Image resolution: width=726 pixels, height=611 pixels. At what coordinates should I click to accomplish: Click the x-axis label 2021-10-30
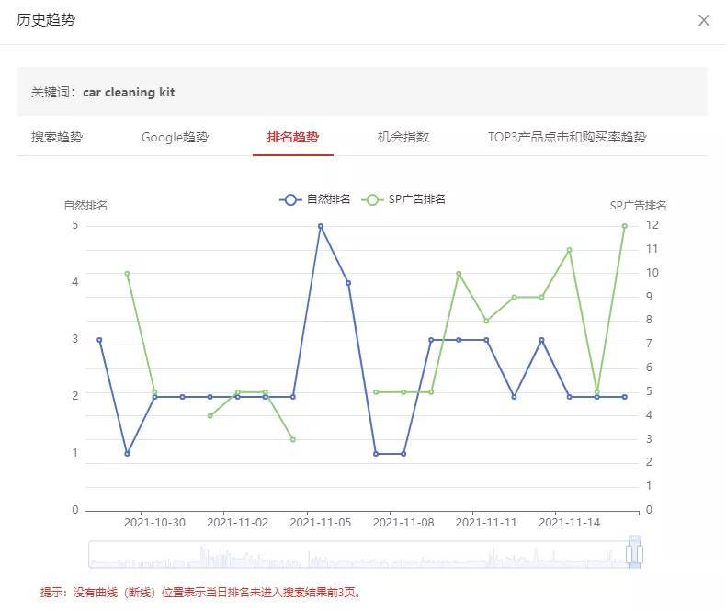(154, 523)
